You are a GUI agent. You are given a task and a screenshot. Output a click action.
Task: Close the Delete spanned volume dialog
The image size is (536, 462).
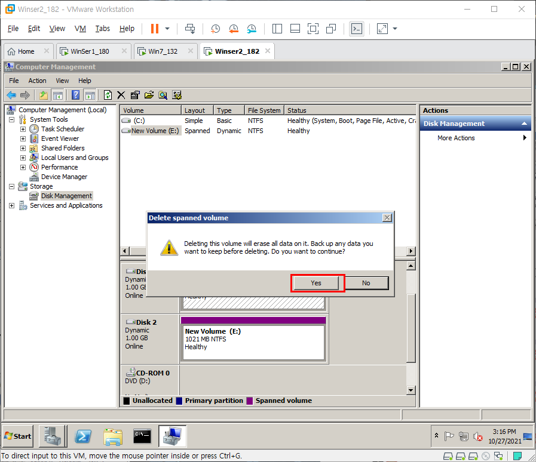(387, 218)
